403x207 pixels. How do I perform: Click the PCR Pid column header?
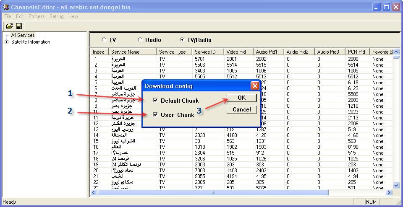pos(357,52)
